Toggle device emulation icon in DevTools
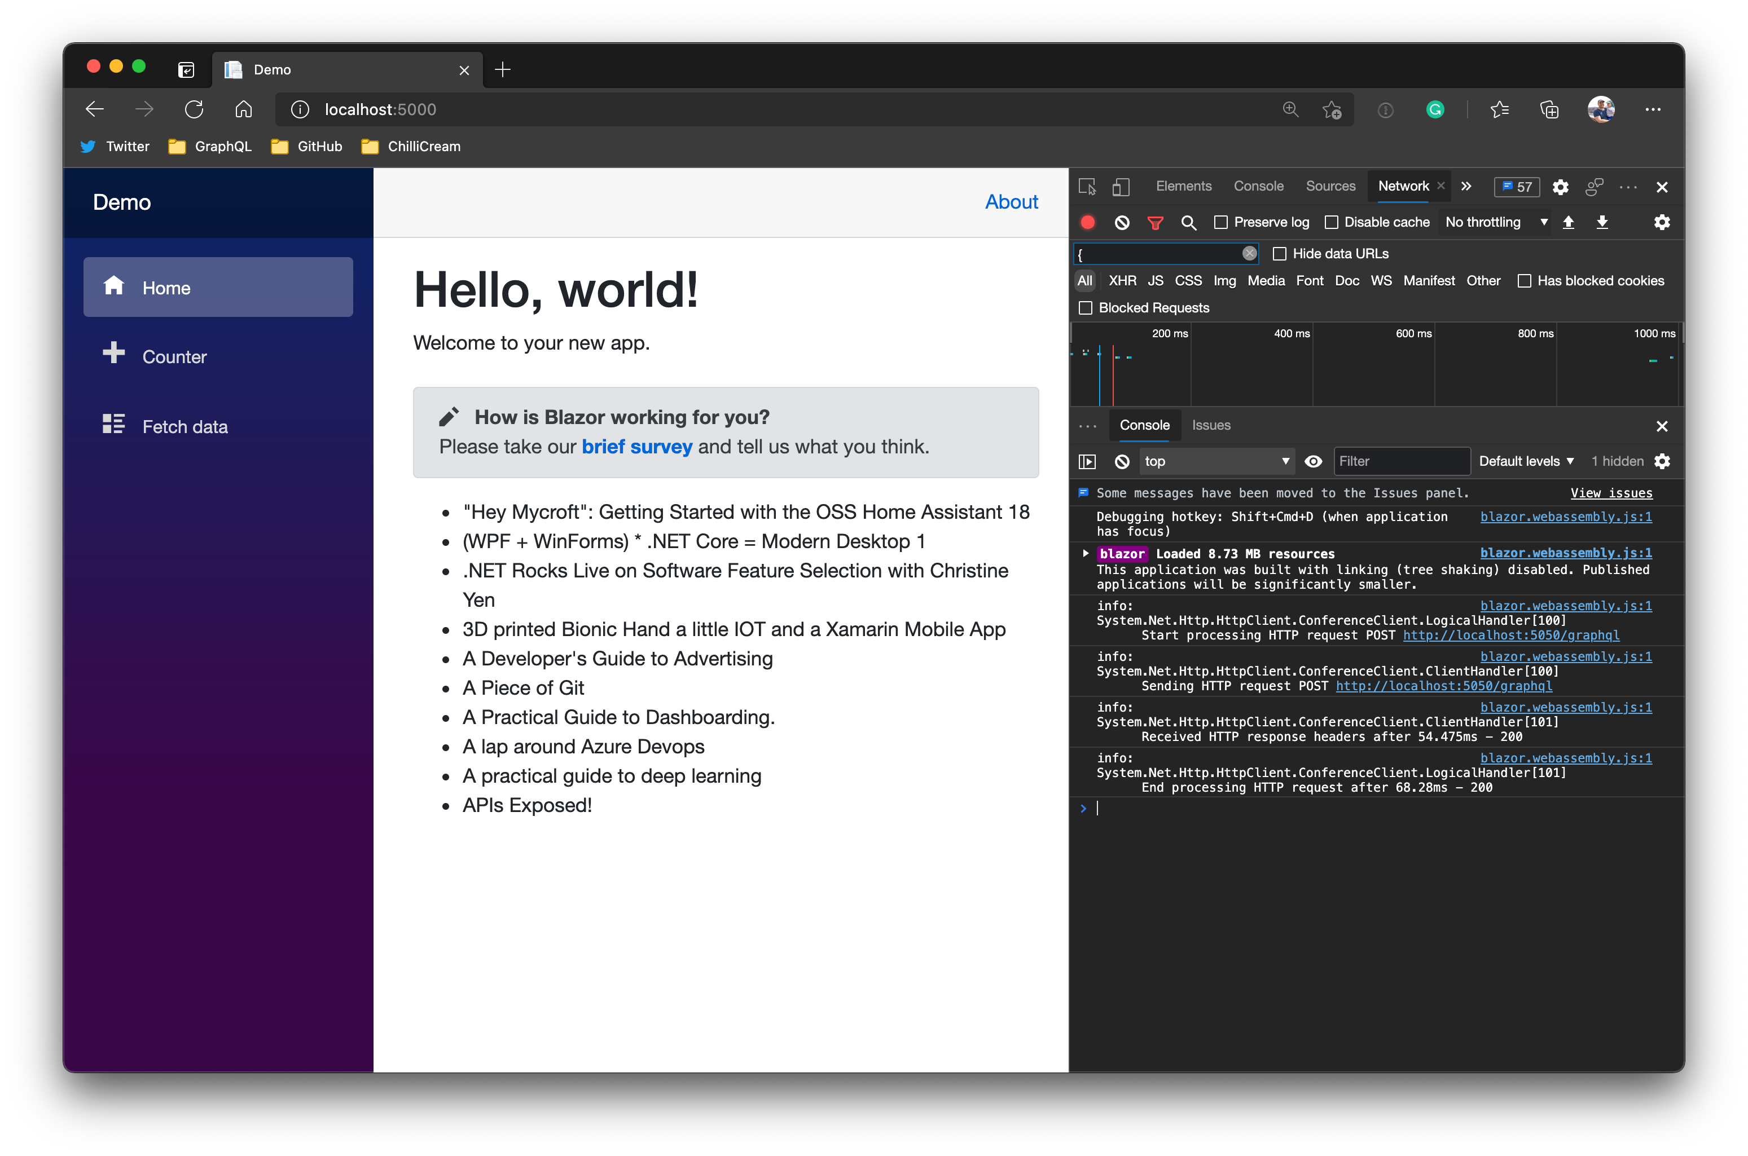1748x1156 pixels. (x=1121, y=187)
